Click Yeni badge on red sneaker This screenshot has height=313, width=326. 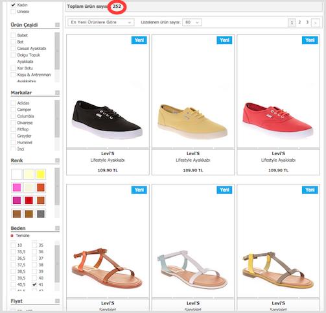coord(310,40)
